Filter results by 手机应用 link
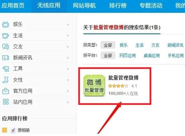The width and height of the screenshot is (185, 136). [x=176, y=56]
